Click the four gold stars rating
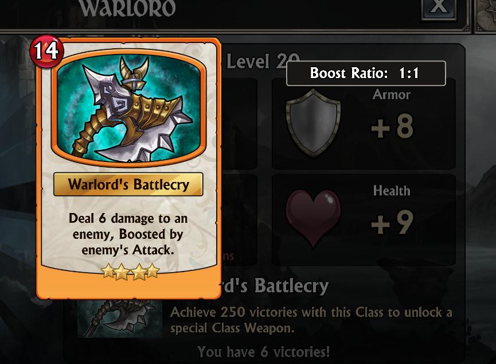The height and width of the screenshot is (364, 496). pyautogui.click(x=130, y=272)
